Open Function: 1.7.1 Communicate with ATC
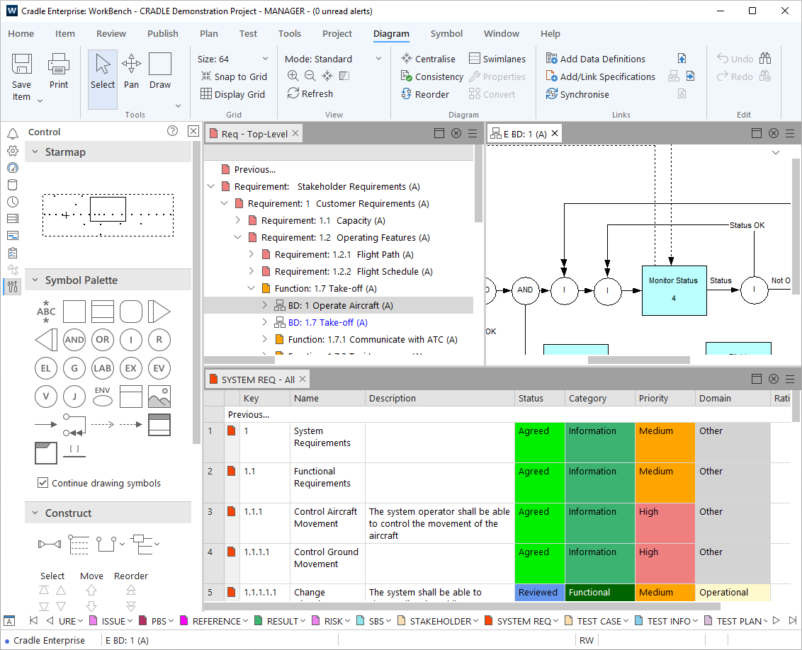The image size is (802, 650). point(373,339)
